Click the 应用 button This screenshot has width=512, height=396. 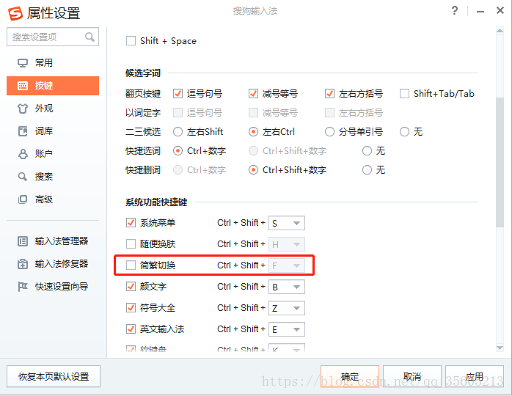pyautogui.click(x=475, y=376)
